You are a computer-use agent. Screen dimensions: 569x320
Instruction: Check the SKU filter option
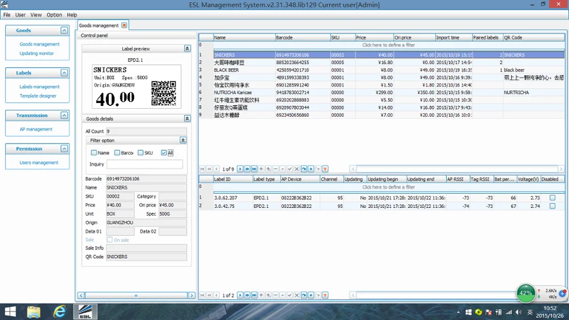coord(141,153)
